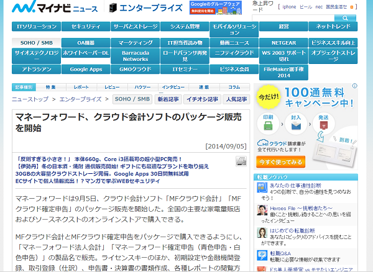The height and width of the screenshot is (272, 373).
Task: Go to エンタープライズ breadcrumb link
Action: tap(80, 99)
